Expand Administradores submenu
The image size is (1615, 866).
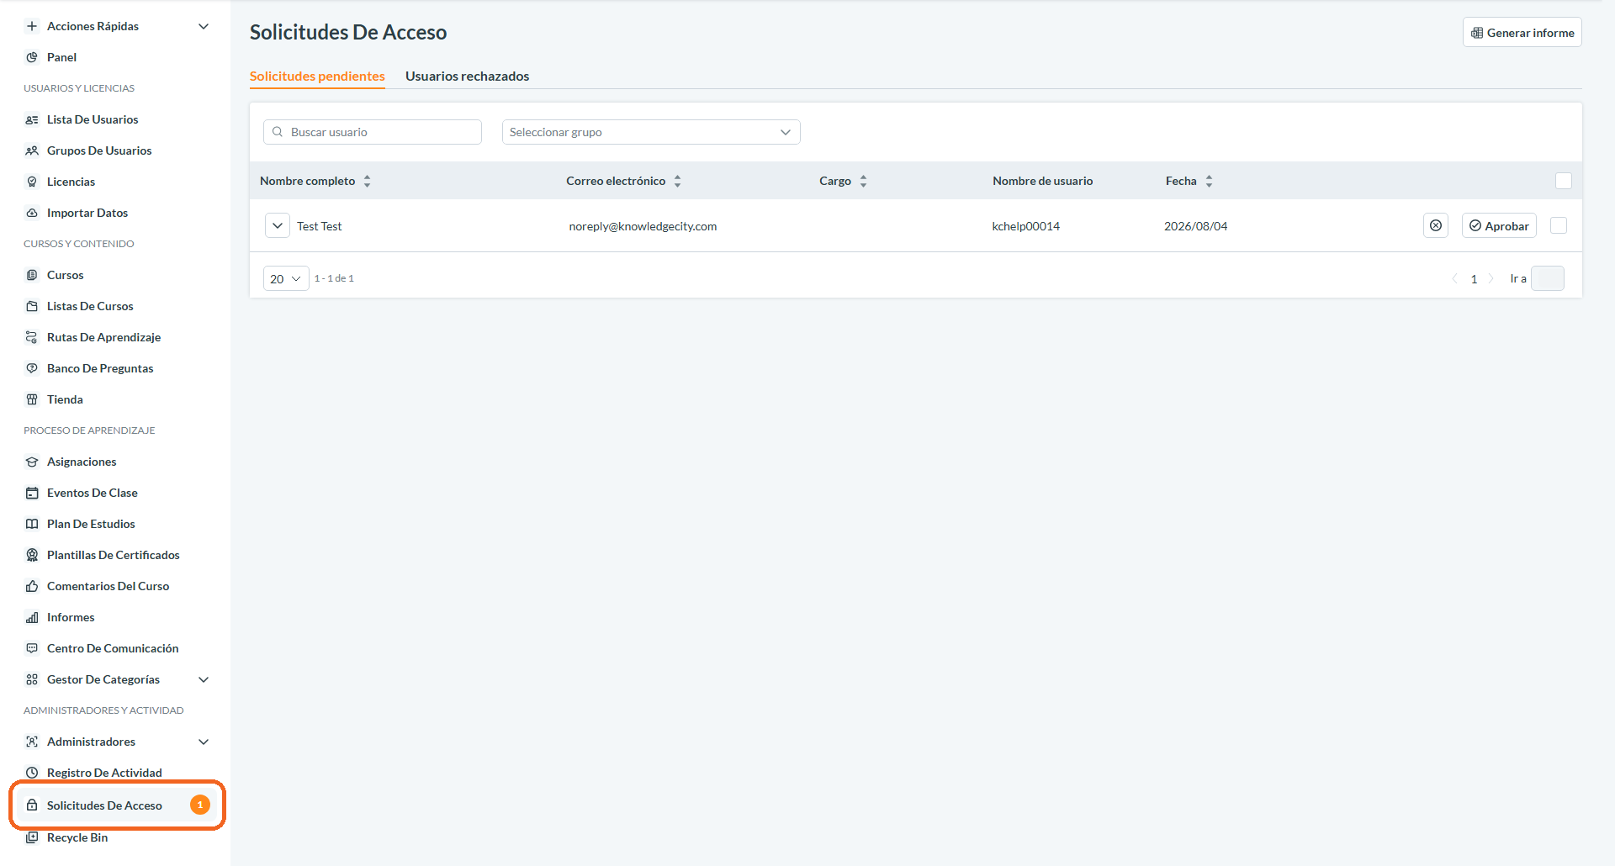coord(204,742)
